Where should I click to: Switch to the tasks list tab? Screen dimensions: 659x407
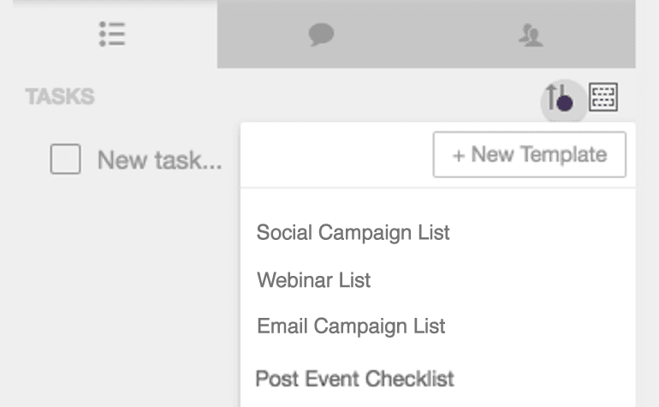pyautogui.click(x=112, y=34)
